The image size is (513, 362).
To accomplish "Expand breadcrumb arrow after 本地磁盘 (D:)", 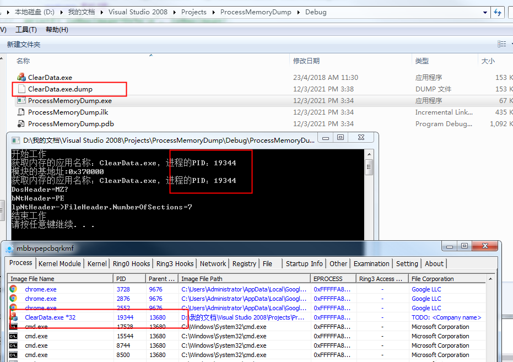I will click(62, 13).
